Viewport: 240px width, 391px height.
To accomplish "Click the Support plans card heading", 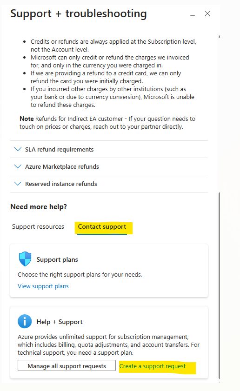I will coord(57,259).
